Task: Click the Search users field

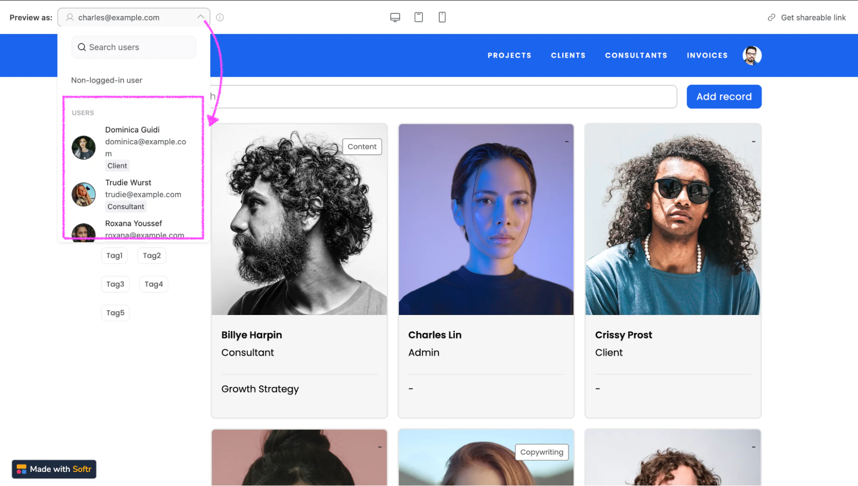Action: 133,47
